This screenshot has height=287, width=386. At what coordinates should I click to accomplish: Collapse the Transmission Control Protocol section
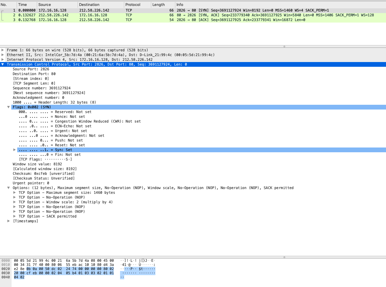tap(3, 64)
